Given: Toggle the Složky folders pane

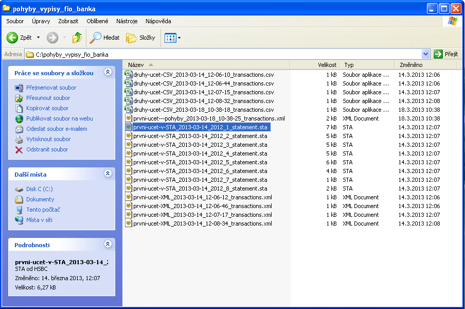Looking at the screenshot, I should pyautogui.click(x=140, y=38).
